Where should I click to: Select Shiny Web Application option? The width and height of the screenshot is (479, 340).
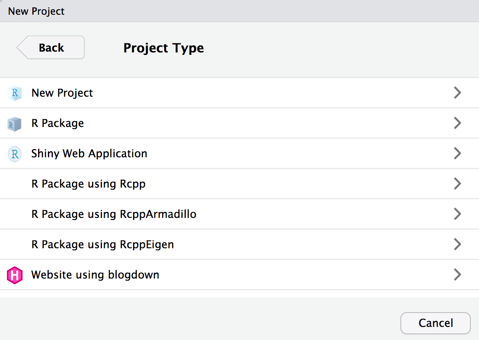(89, 154)
